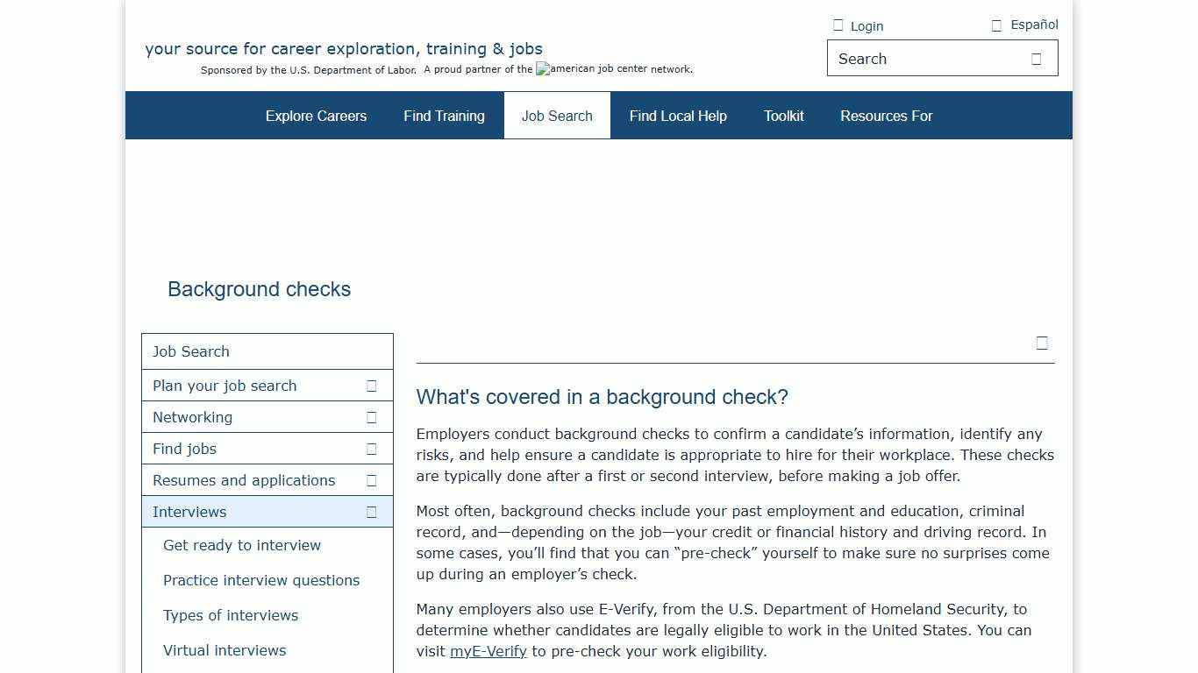Open the Explore Careers menu
The width and height of the screenshot is (1198, 673).
tap(316, 116)
